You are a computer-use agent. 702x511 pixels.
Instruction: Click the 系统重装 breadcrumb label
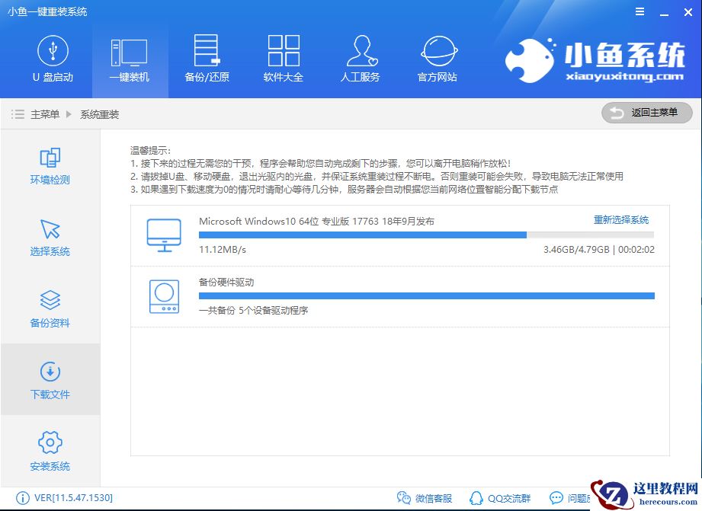pyautogui.click(x=98, y=114)
